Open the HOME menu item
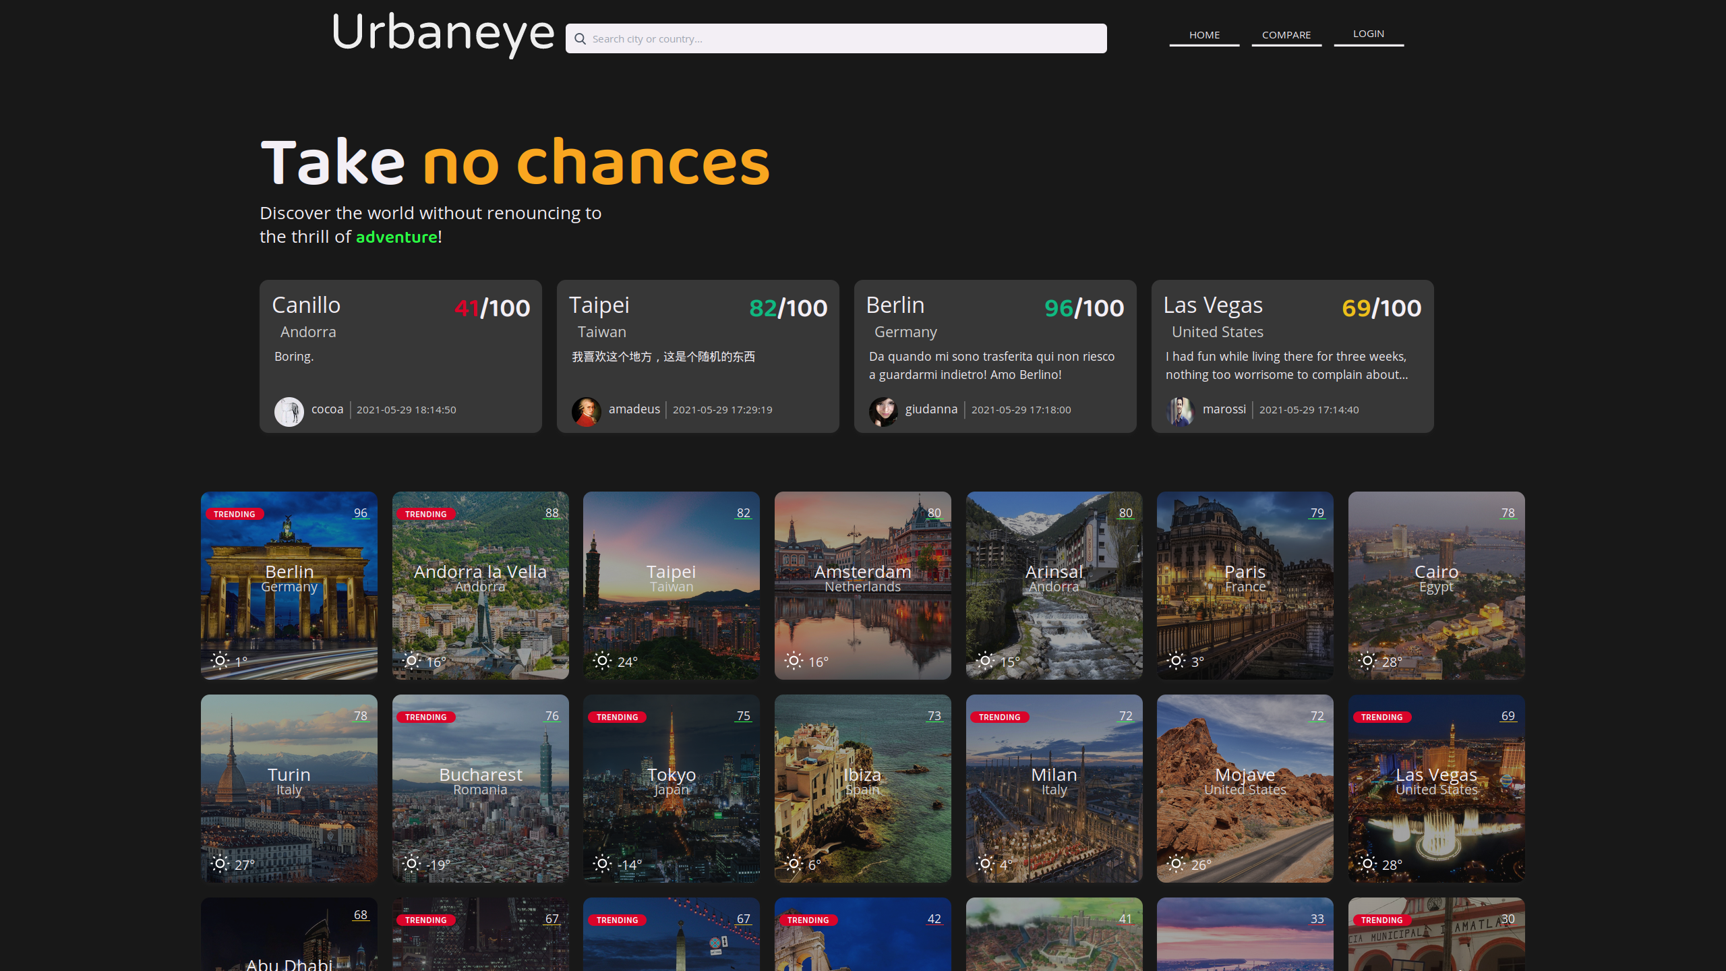 (1204, 35)
